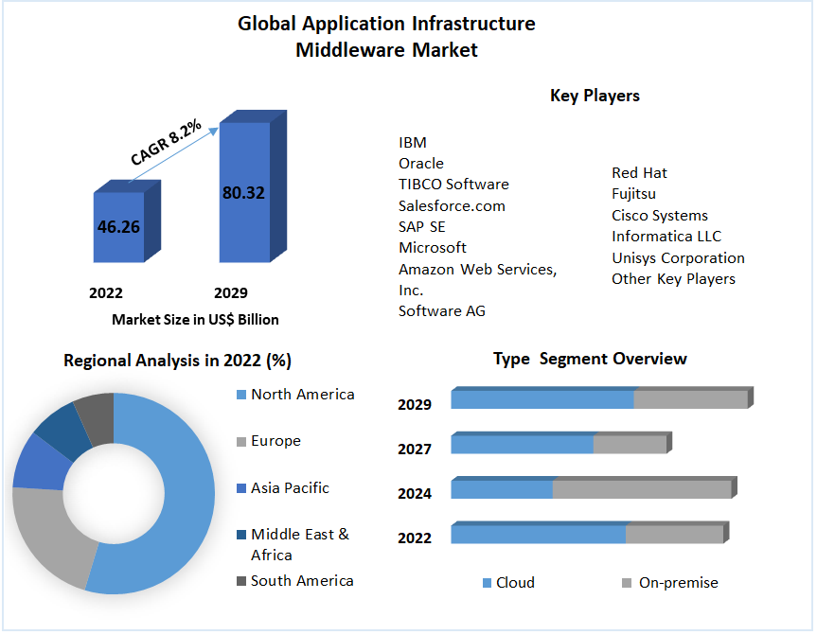The width and height of the screenshot is (817, 635).
Task: Select the On-premise portion of the 2024 bar
Action: coord(641,489)
